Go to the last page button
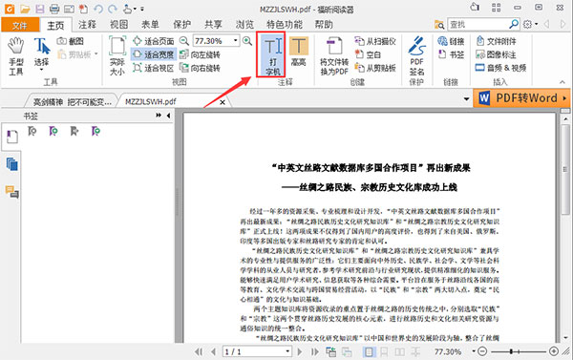 point(314,352)
